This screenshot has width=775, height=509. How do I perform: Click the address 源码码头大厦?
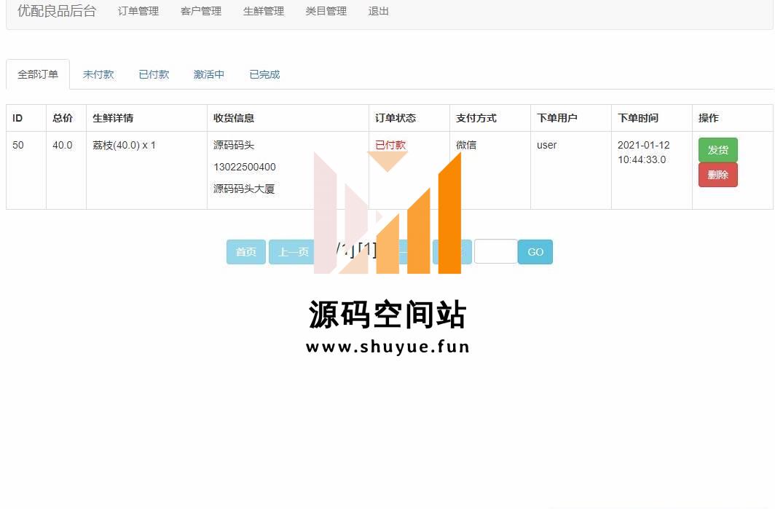244,189
